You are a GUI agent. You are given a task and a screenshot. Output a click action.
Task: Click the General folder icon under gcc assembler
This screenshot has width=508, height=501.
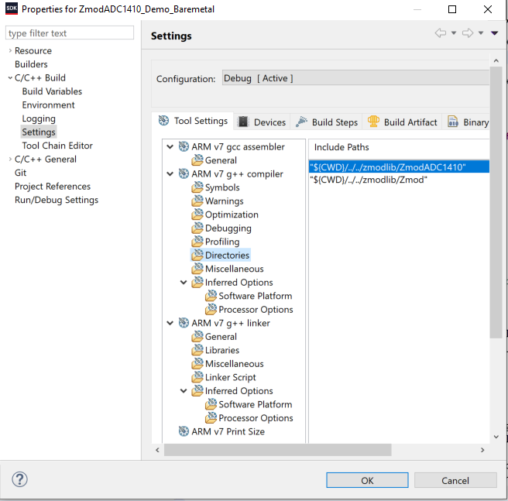tap(197, 160)
